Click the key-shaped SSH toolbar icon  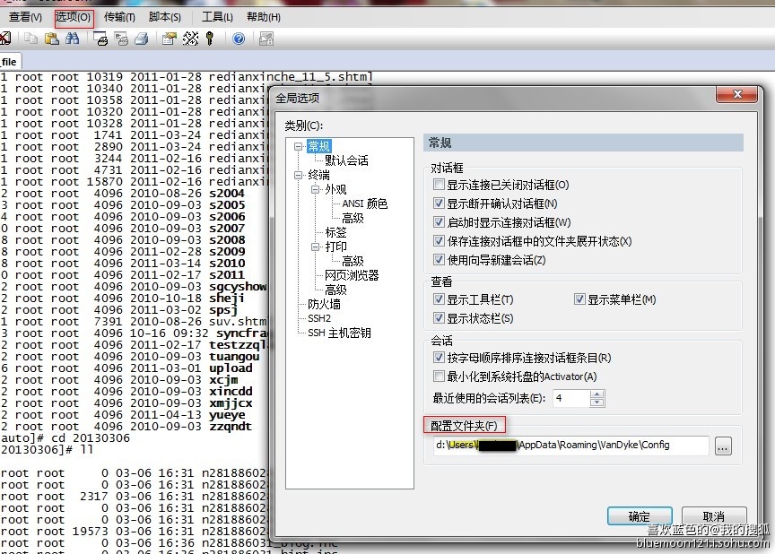[209, 39]
